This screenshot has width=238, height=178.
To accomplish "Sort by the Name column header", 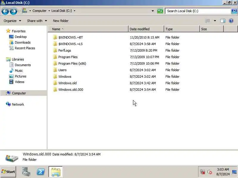I will [88, 29].
